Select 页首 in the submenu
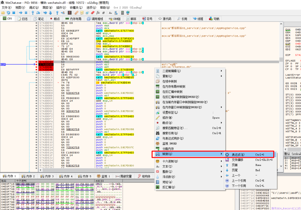 [x=251, y=165]
